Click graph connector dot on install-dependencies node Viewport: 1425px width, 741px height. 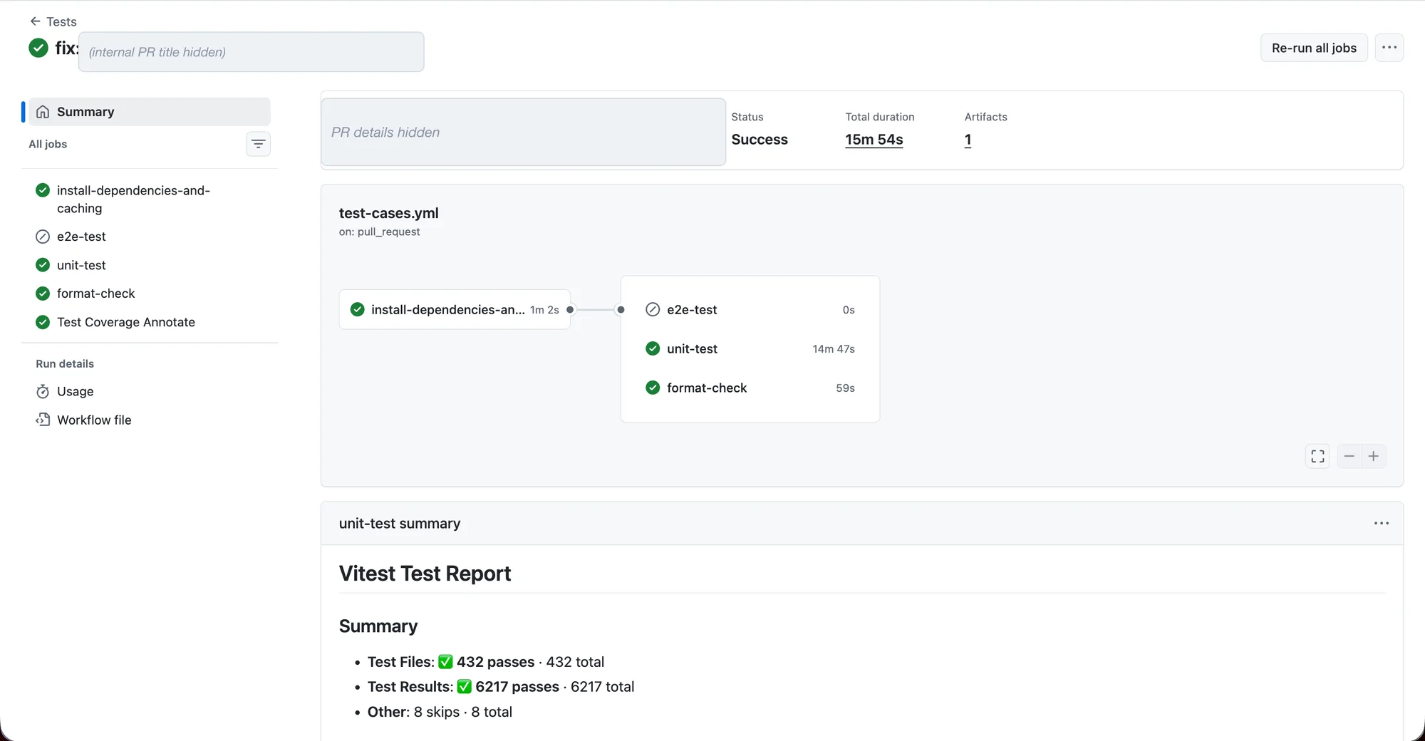pyautogui.click(x=570, y=309)
